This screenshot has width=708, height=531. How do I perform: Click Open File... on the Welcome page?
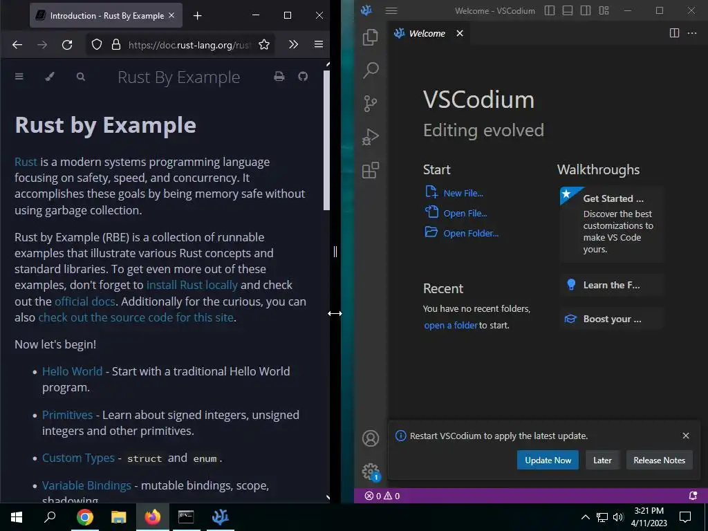[456, 213]
